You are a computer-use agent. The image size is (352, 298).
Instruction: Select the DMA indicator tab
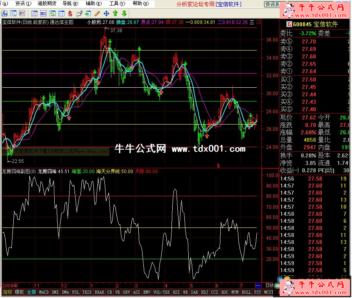(66, 292)
